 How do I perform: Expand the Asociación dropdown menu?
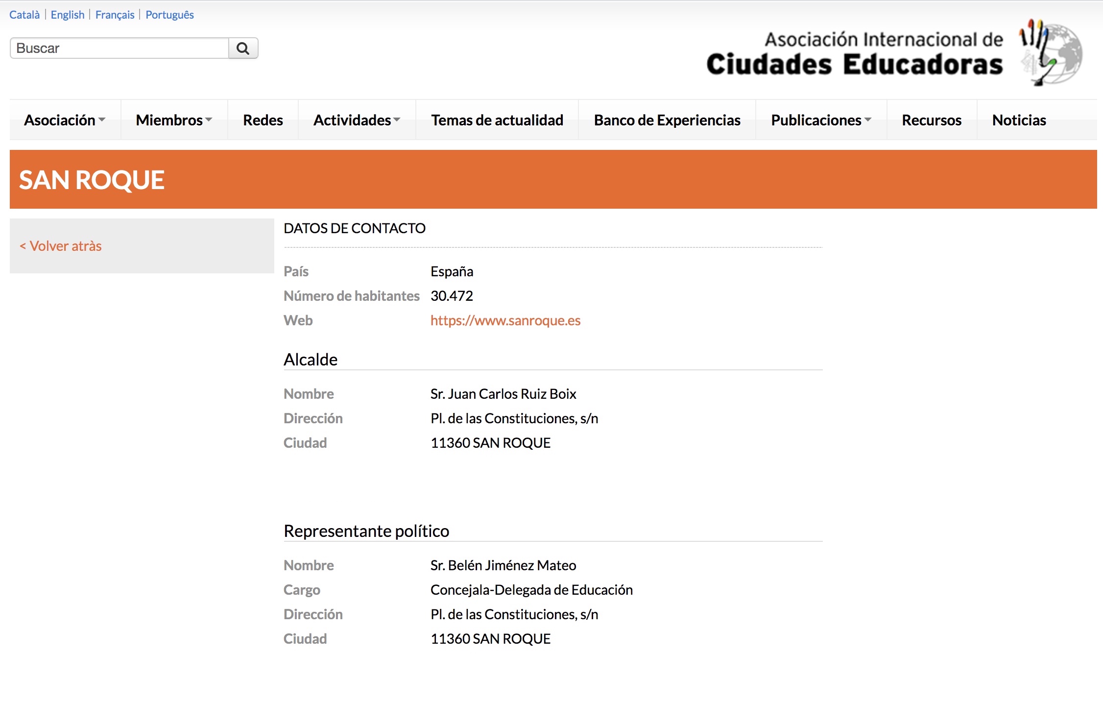tap(65, 120)
